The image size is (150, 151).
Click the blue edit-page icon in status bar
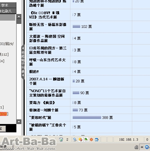[97, 140]
